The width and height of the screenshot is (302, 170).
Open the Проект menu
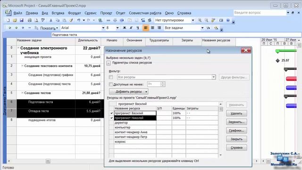pos(106,13)
